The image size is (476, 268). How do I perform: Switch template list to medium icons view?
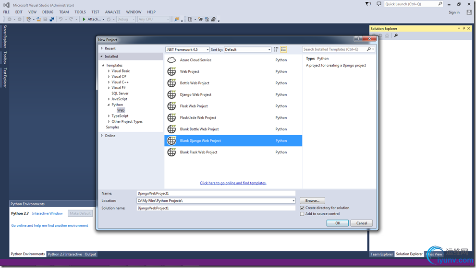[283, 49]
